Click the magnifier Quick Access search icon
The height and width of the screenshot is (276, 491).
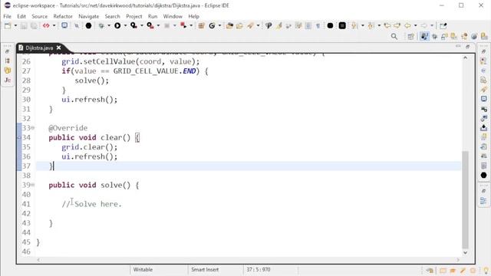(394, 37)
